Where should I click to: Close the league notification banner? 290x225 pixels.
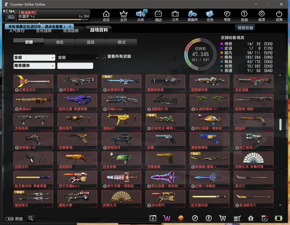[x=70, y=26]
